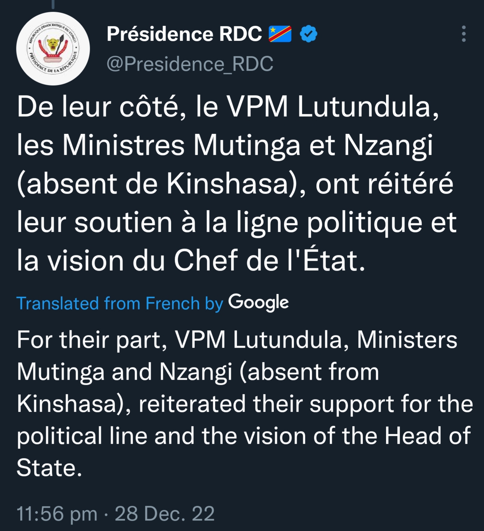Open the @Presidence_RDC handle
Image resolution: width=484 pixels, height=531 pixels.
click(x=190, y=64)
